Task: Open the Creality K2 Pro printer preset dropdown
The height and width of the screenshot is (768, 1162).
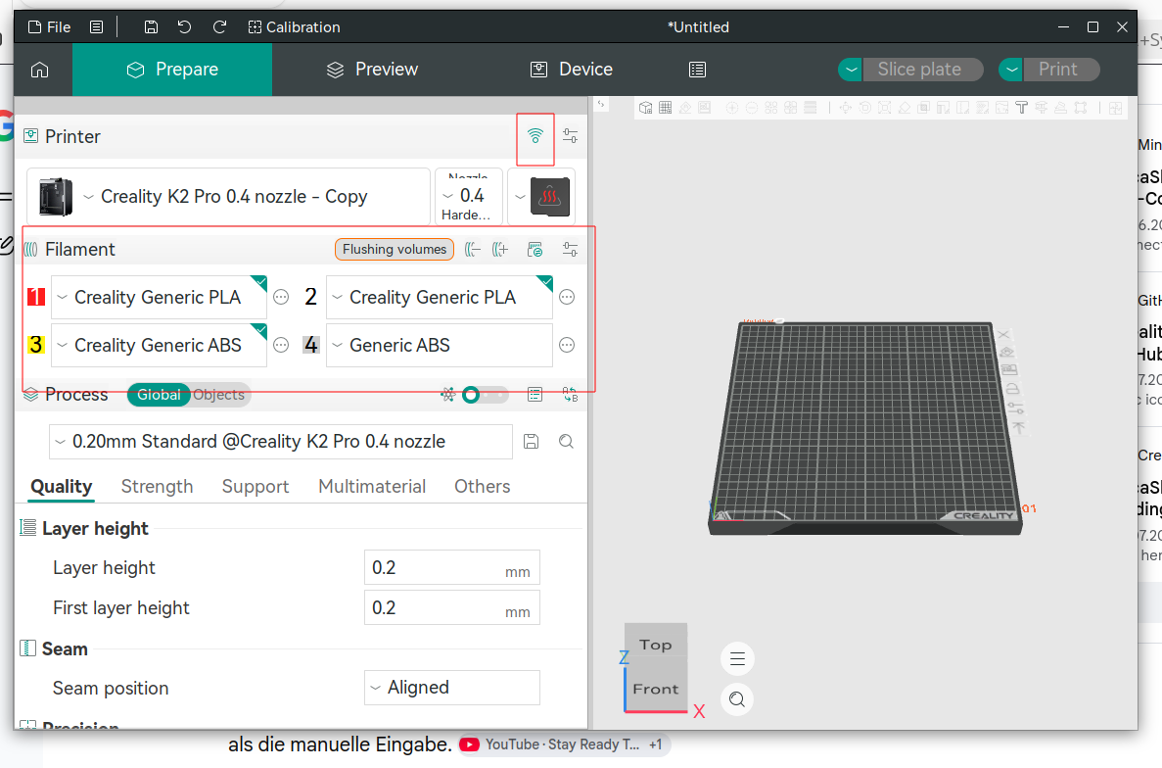Action: (x=228, y=197)
